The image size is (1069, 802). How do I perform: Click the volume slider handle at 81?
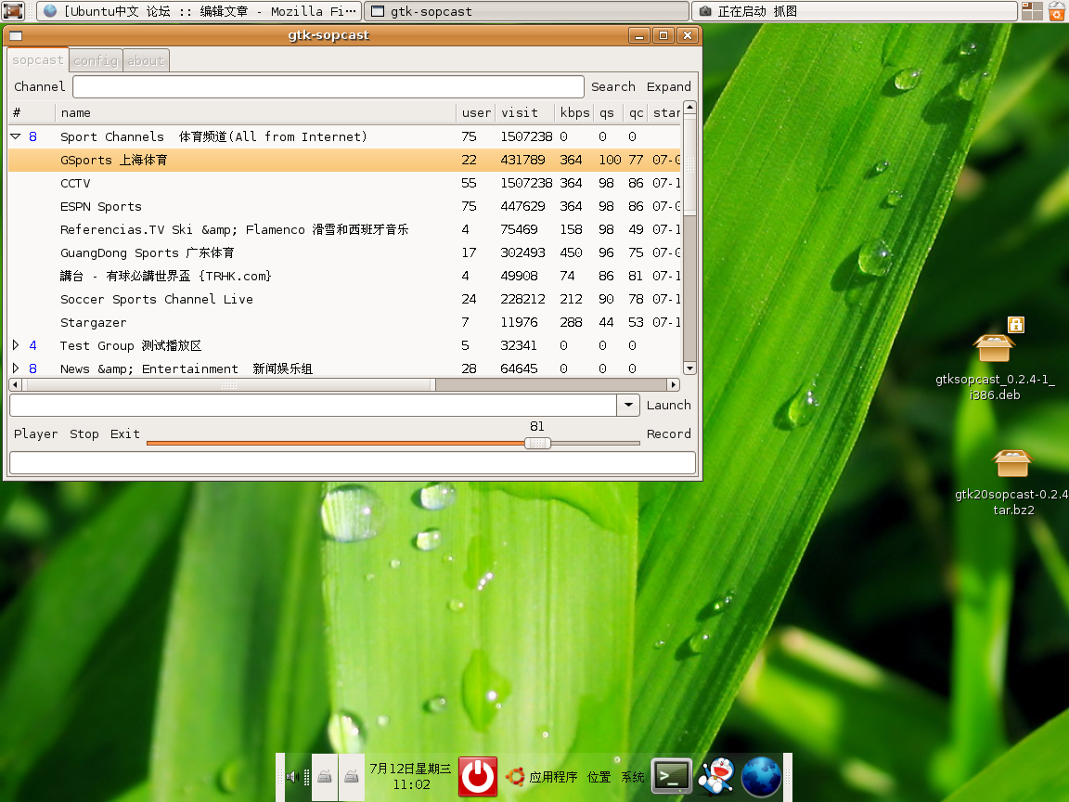pos(537,444)
